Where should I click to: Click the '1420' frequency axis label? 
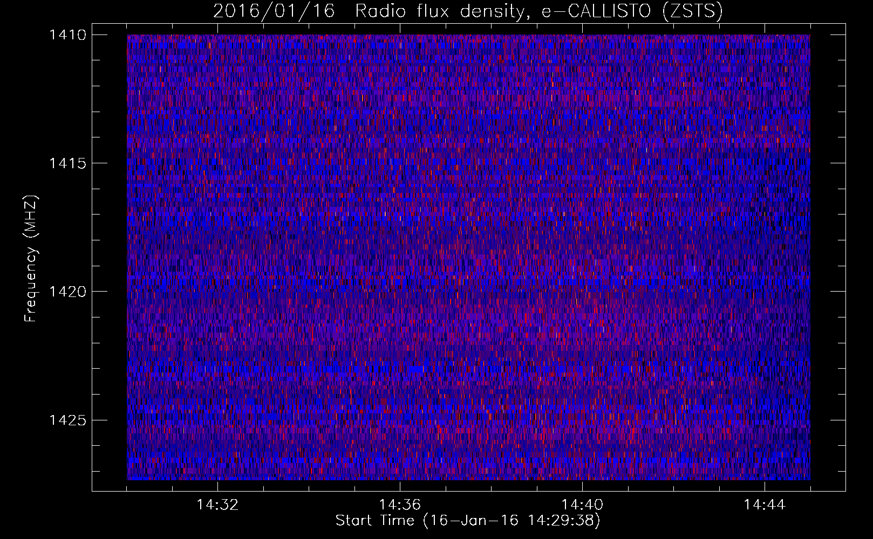click(x=67, y=292)
